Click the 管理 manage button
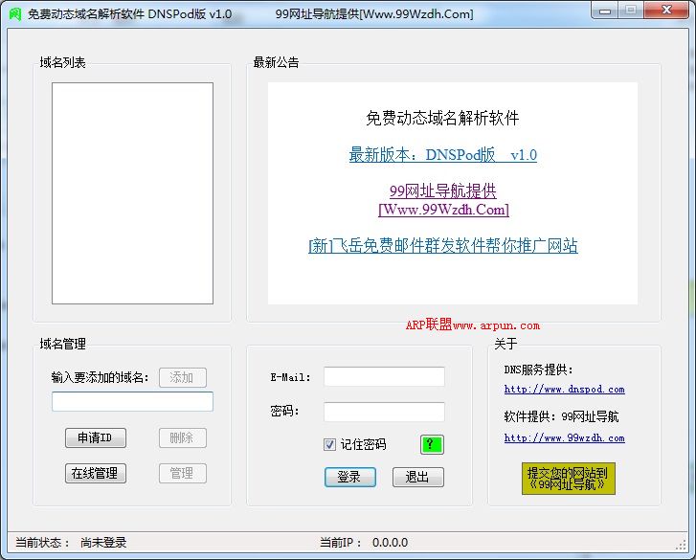Image resolution: width=696 pixels, height=560 pixels. (182, 473)
